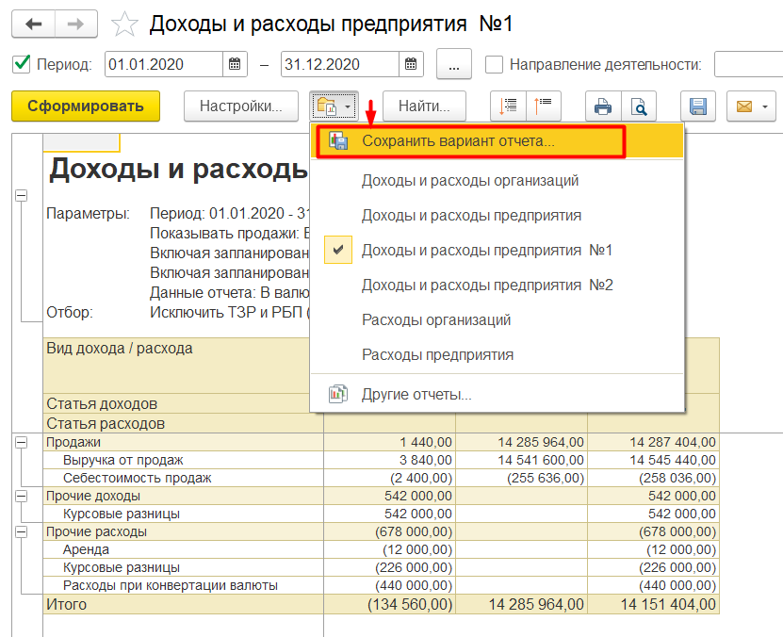Image resolution: width=783 pixels, height=637 pixels.
Task: Click the Направление деятельности input field
Action: click(x=748, y=64)
